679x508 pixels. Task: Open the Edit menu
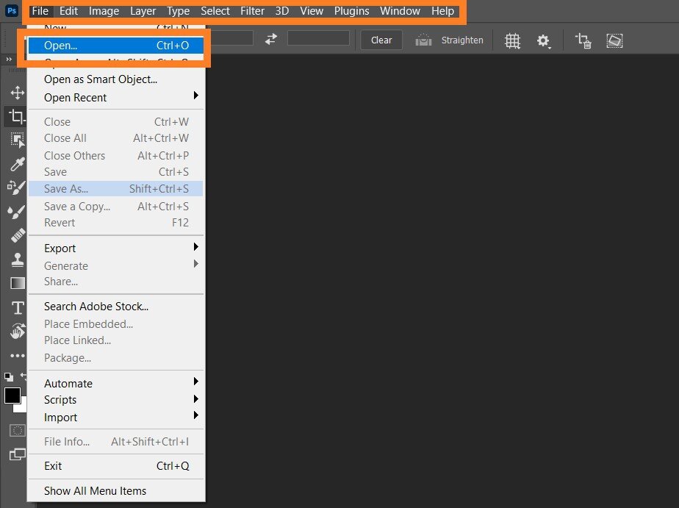pyautogui.click(x=68, y=11)
